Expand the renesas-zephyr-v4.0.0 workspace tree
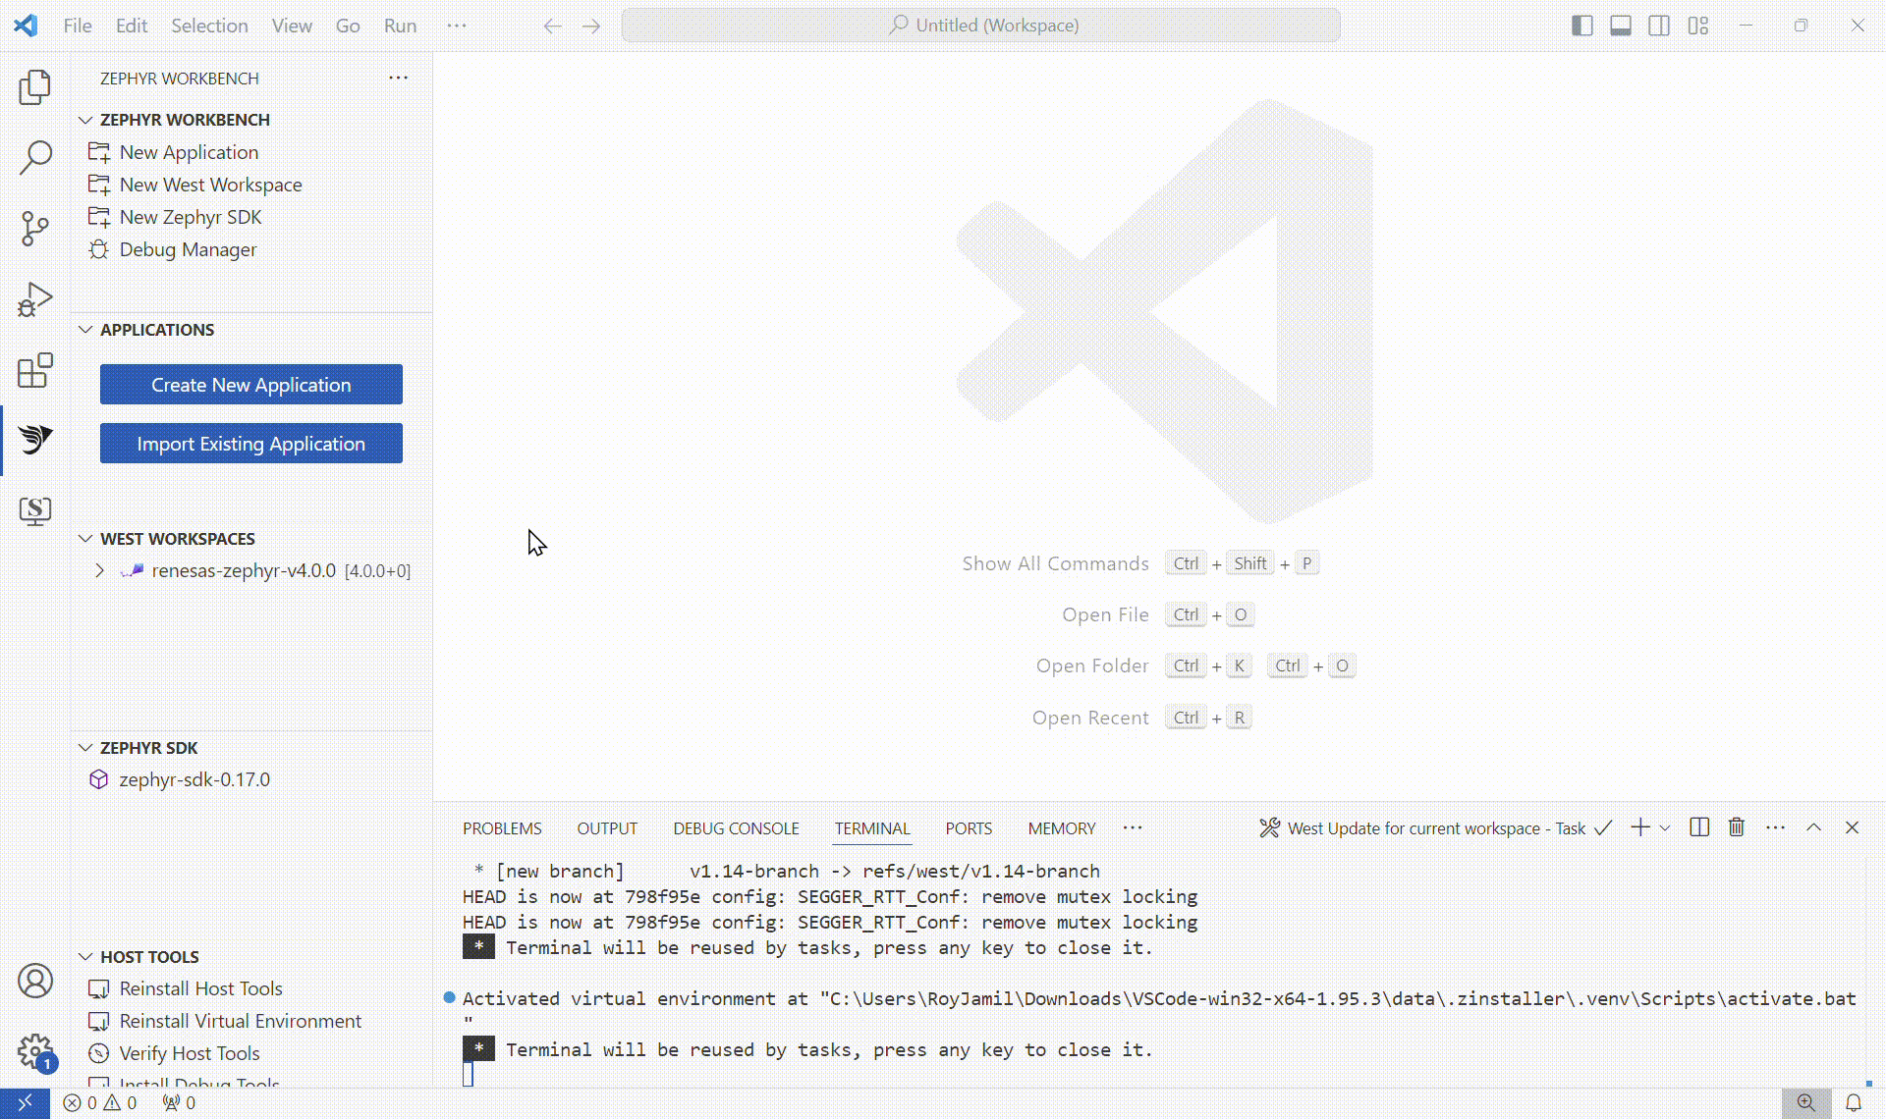1886x1119 pixels. click(x=102, y=570)
